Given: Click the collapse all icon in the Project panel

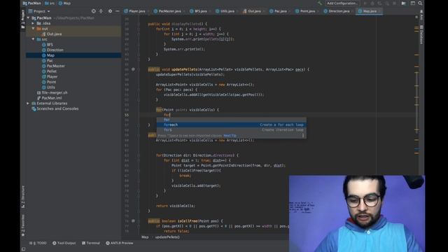Looking at the screenshot, I should click(x=101, y=11).
